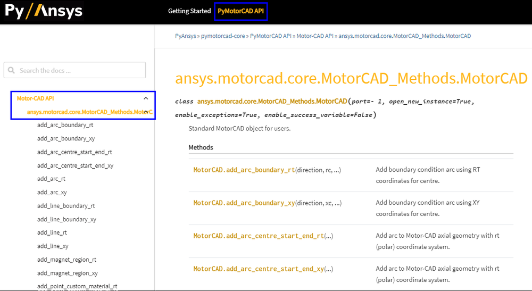Open MotorCAD.add_arc_centre_start_end_rt method link
Viewport: 532px width, 291px height.
pyautogui.click(x=259, y=236)
